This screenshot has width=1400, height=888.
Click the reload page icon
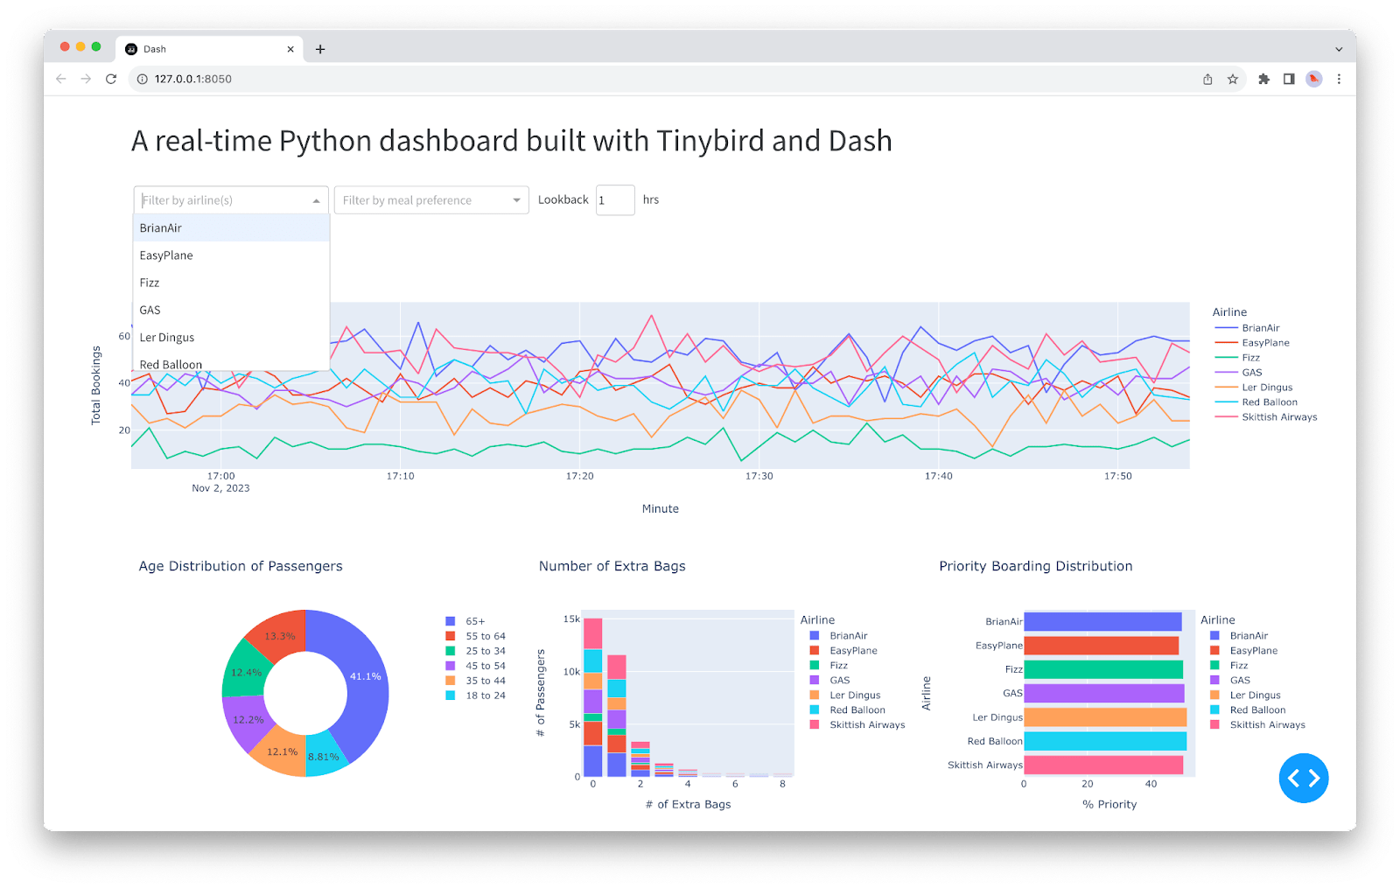[111, 79]
